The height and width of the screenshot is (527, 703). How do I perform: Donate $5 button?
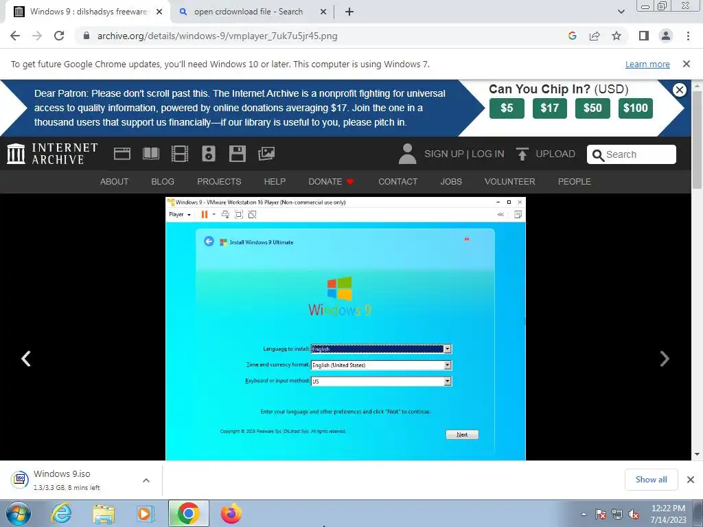click(x=507, y=108)
